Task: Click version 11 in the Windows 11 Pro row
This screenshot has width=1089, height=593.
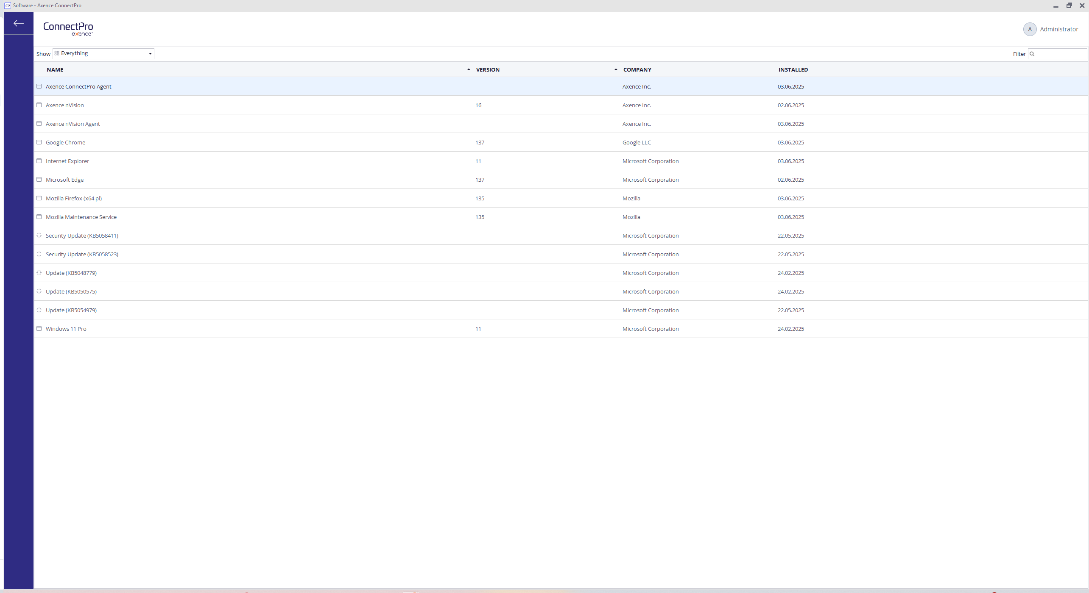Action: tap(478, 329)
